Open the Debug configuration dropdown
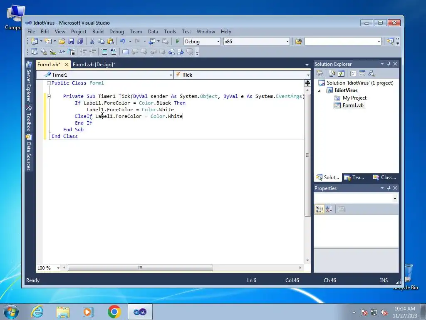 click(218, 42)
